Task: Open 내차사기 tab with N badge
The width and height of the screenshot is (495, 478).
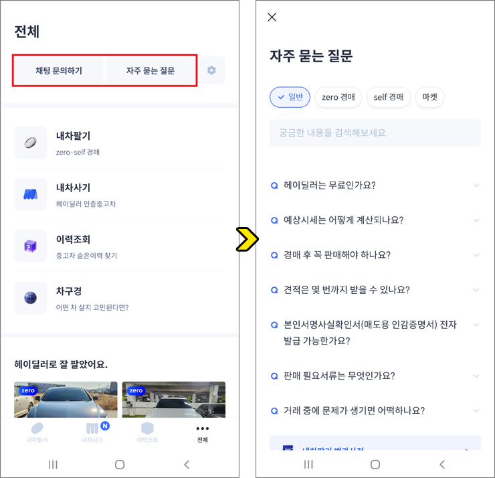Action: tap(93, 432)
